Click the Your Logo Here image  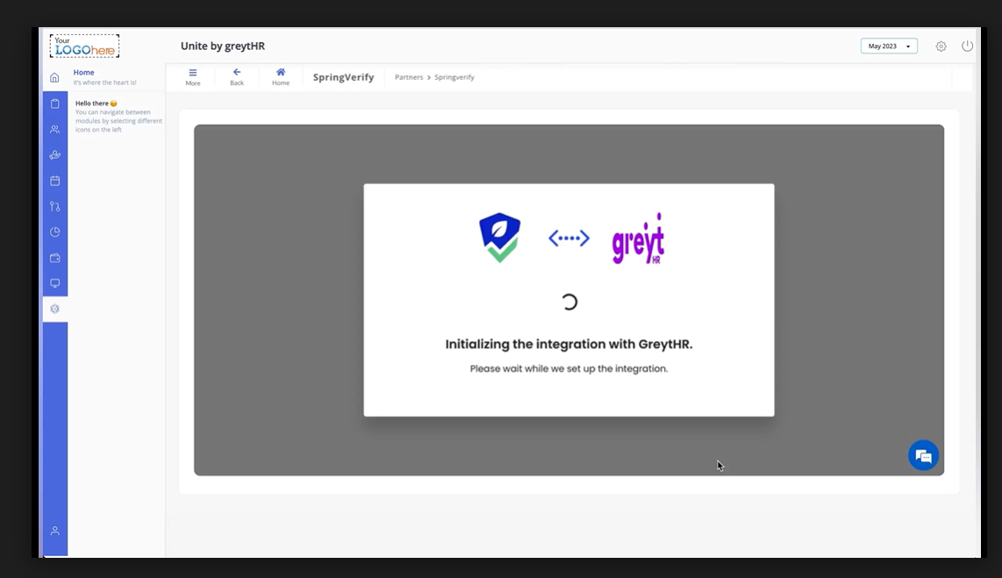pyautogui.click(x=84, y=46)
